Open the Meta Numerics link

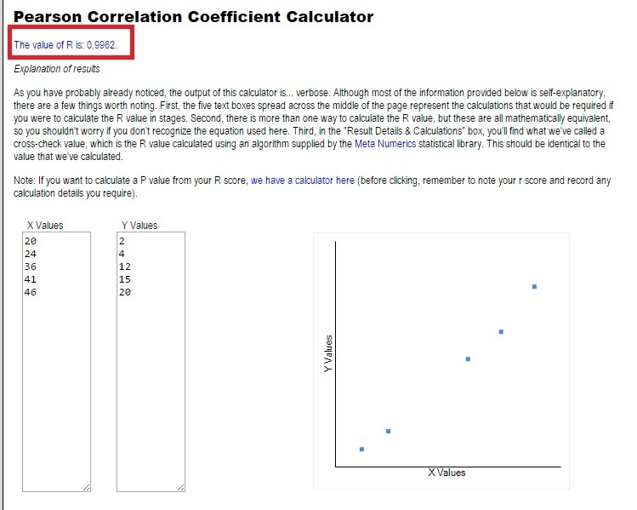click(385, 144)
